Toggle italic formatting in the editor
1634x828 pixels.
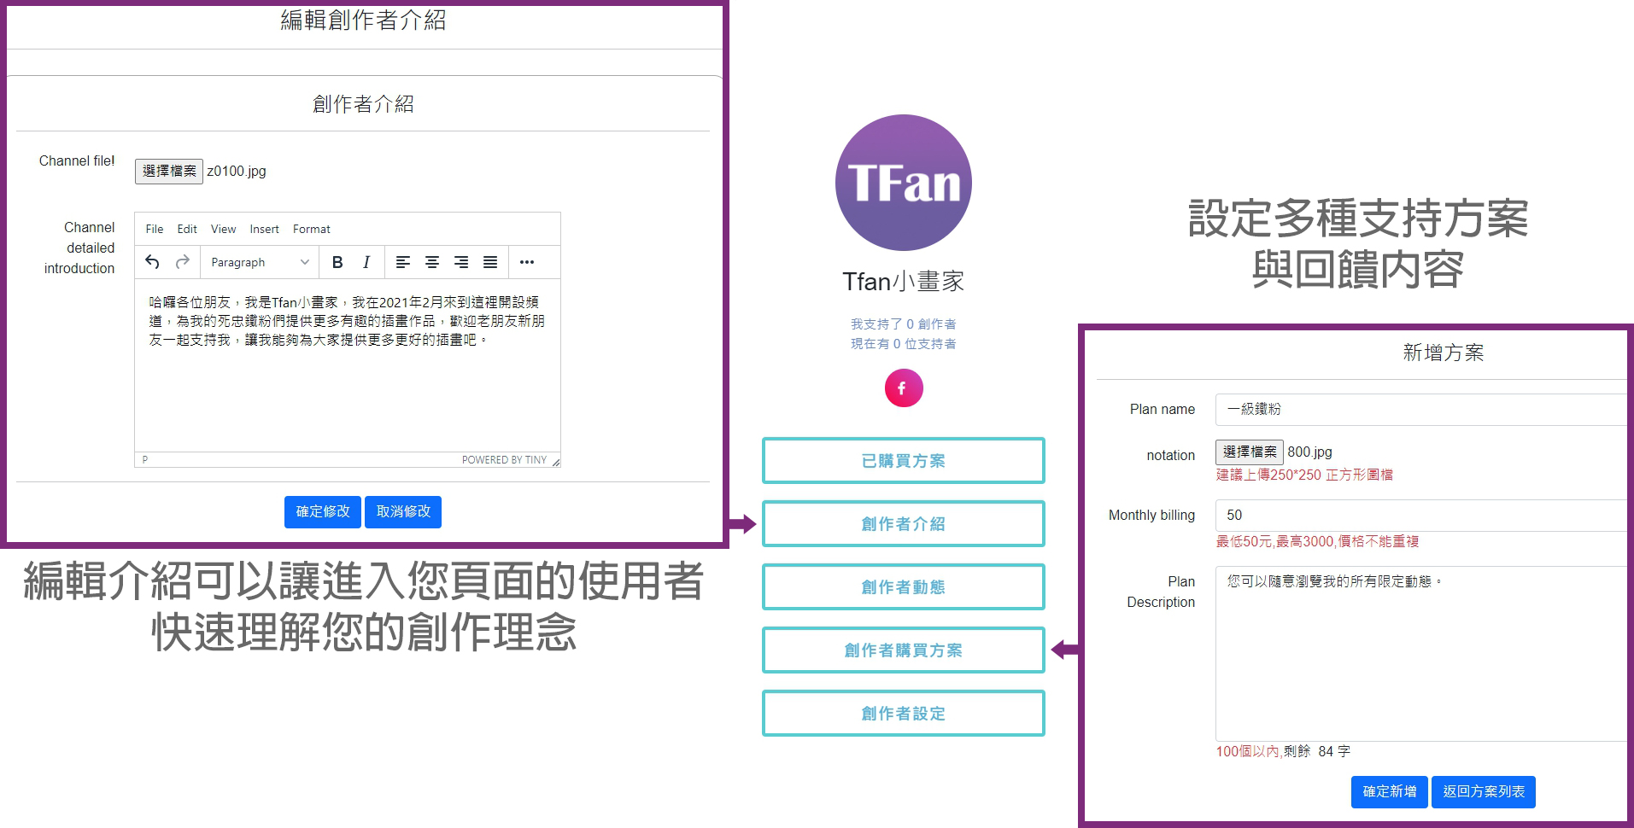(x=366, y=262)
